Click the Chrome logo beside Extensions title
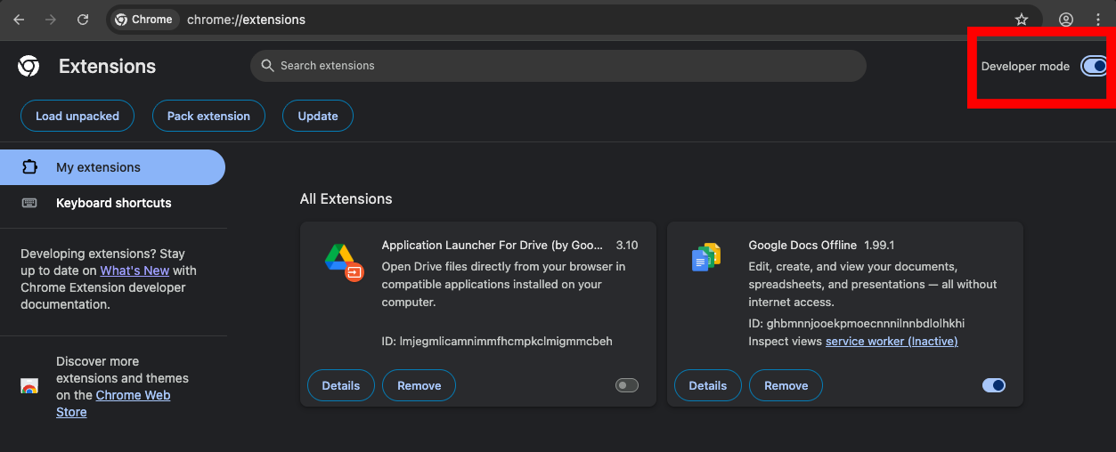Image resolution: width=1116 pixels, height=452 pixels. (x=29, y=66)
